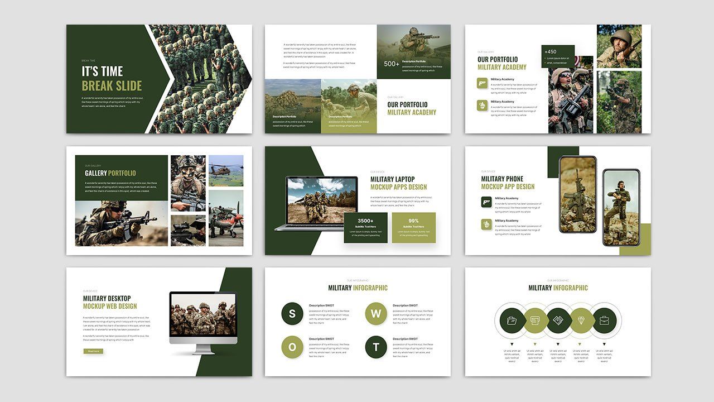Click the folder icon in Military Infographic
Screen dimensions: 714x402
click(x=512, y=320)
